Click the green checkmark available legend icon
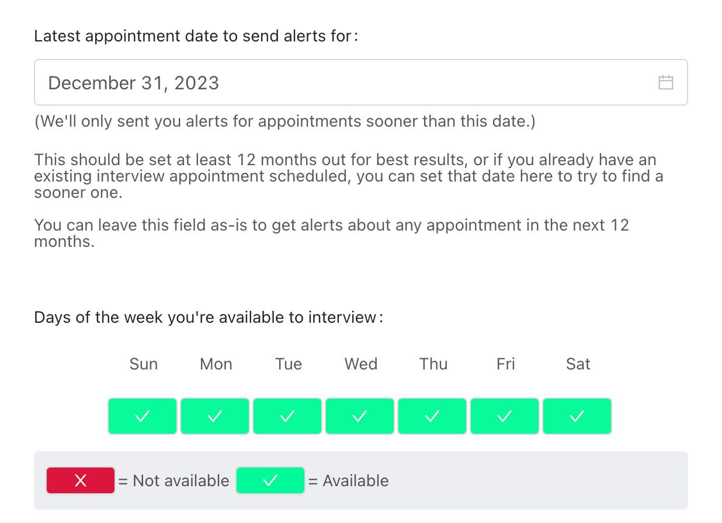Viewport: 722px width, 523px height. [270, 480]
